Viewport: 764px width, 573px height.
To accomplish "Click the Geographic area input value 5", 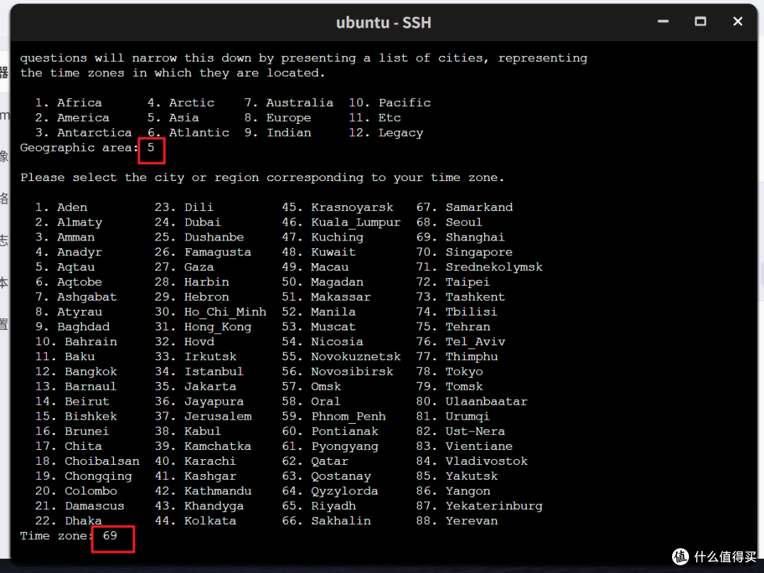I will point(151,147).
